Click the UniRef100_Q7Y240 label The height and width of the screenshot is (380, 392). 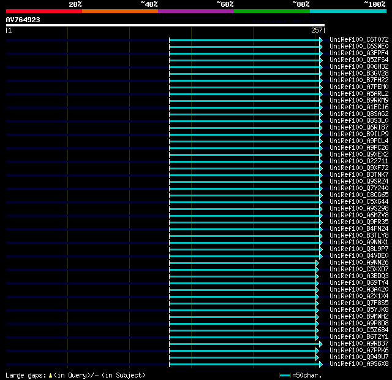[359, 188]
